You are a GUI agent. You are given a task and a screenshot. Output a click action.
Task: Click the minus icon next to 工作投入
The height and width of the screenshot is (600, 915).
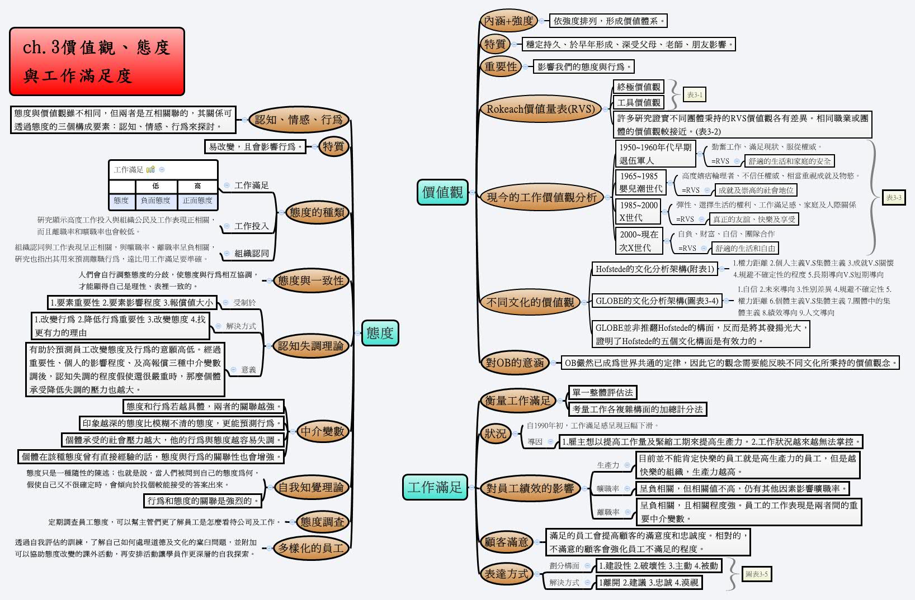click(x=227, y=226)
